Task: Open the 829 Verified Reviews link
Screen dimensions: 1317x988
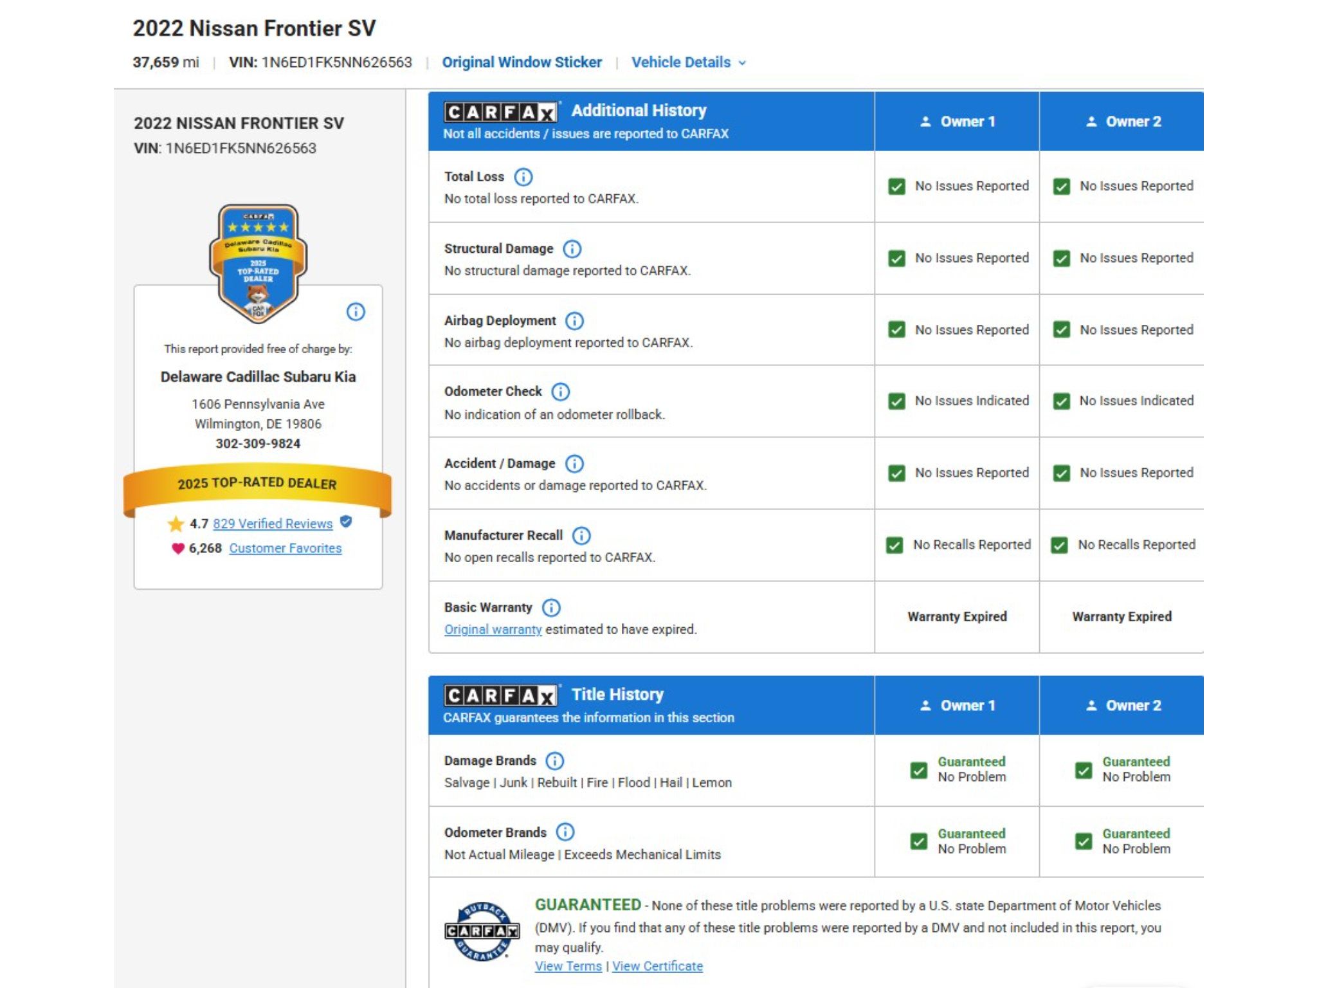Action: click(x=273, y=524)
